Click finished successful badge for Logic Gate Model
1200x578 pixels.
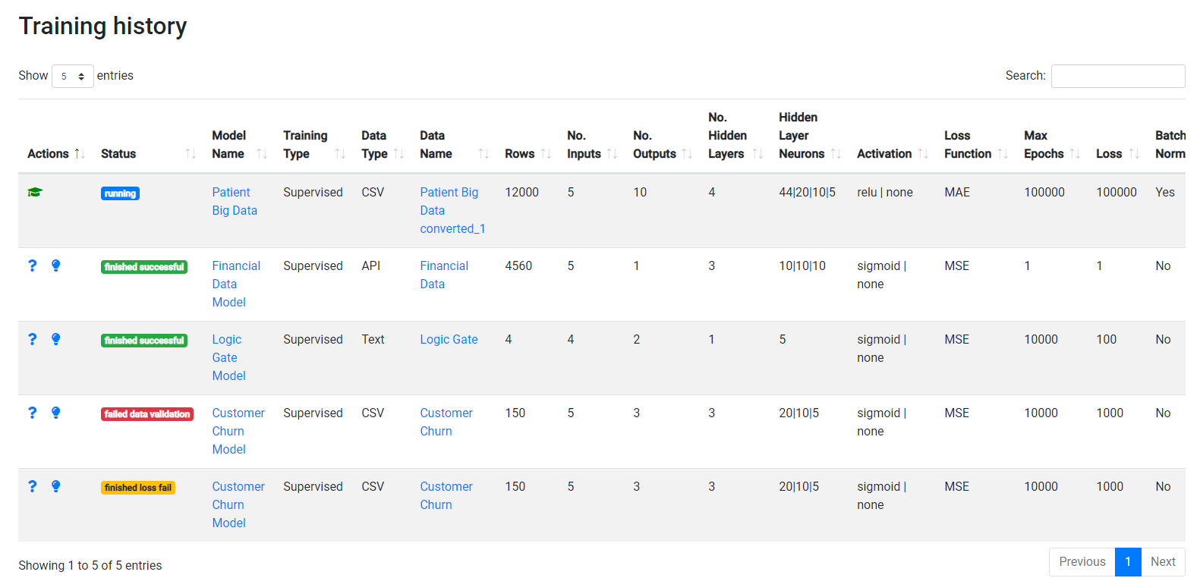pyautogui.click(x=144, y=341)
